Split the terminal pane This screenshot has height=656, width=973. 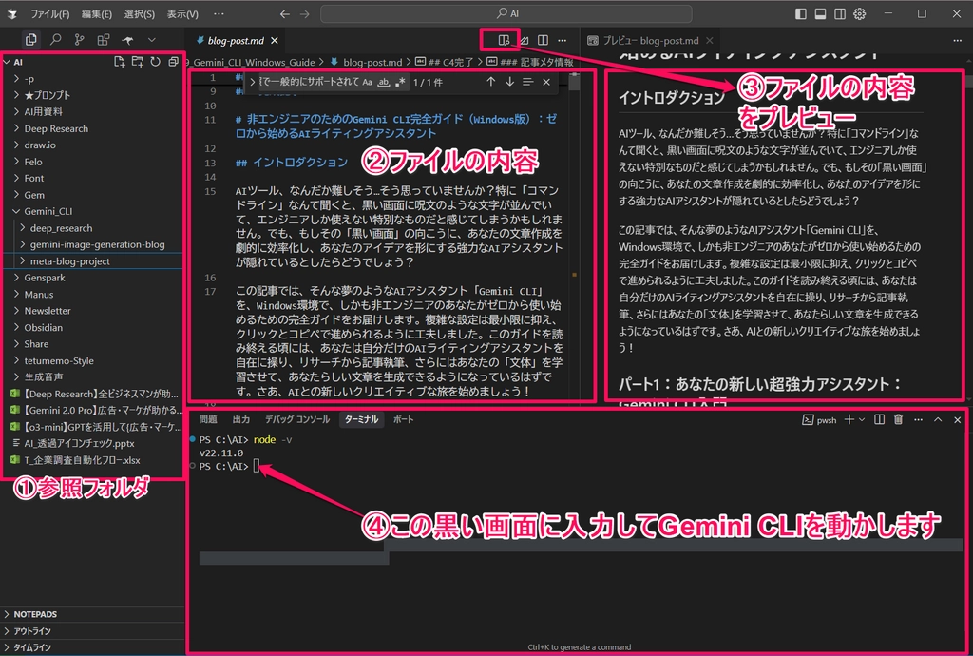879,419
